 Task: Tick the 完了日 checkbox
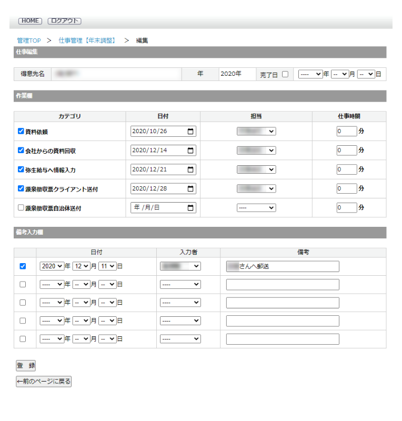tap(285, 74)
